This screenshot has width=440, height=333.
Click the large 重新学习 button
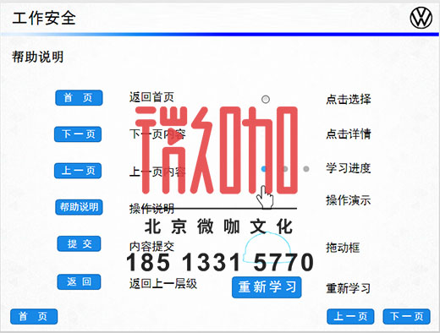[x=267, y=287]
